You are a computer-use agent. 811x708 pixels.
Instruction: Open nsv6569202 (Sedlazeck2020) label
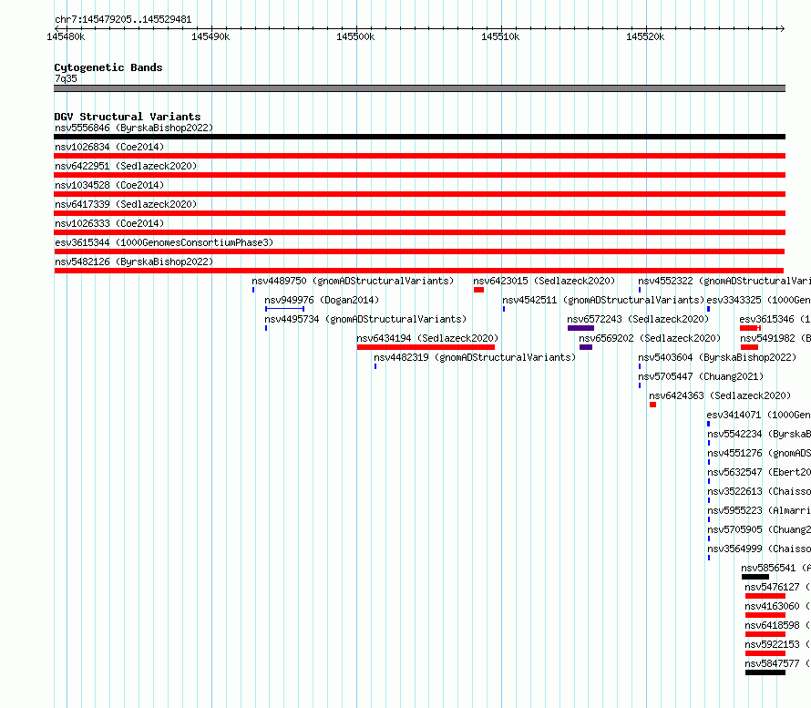(x=650, y=338)
